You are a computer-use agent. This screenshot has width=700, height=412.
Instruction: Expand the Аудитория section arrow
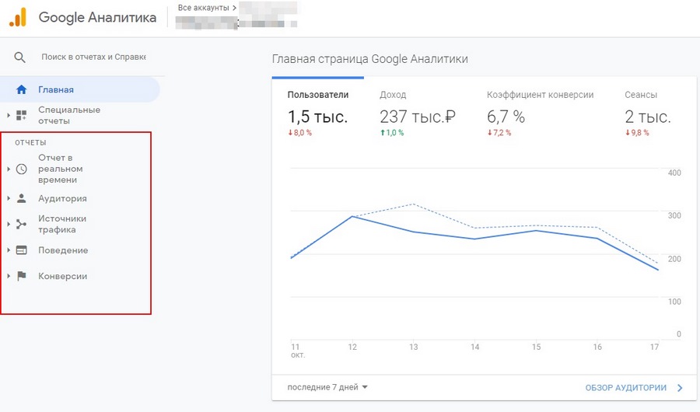coord(9,199)
